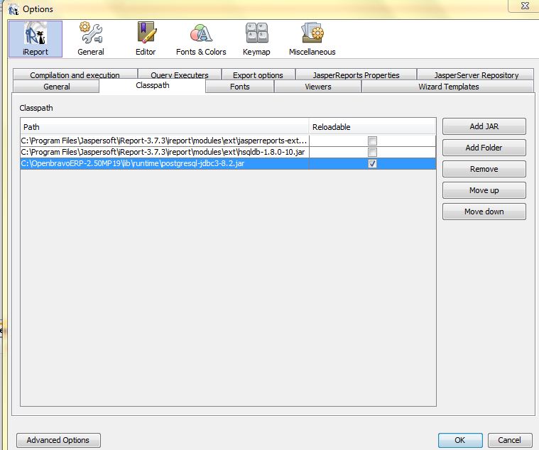Remove the selected classpath entry
The image size is (539, 450).
pyautogui.click(x=484, y=169)
